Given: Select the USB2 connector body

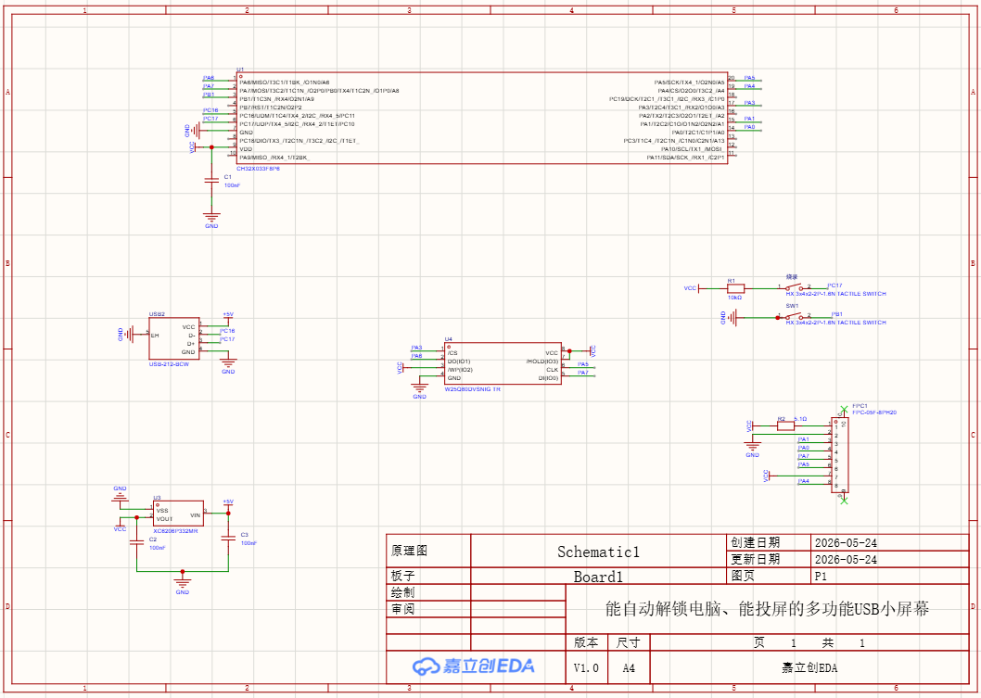Looking at the screenshot, I should coord(174,339).
